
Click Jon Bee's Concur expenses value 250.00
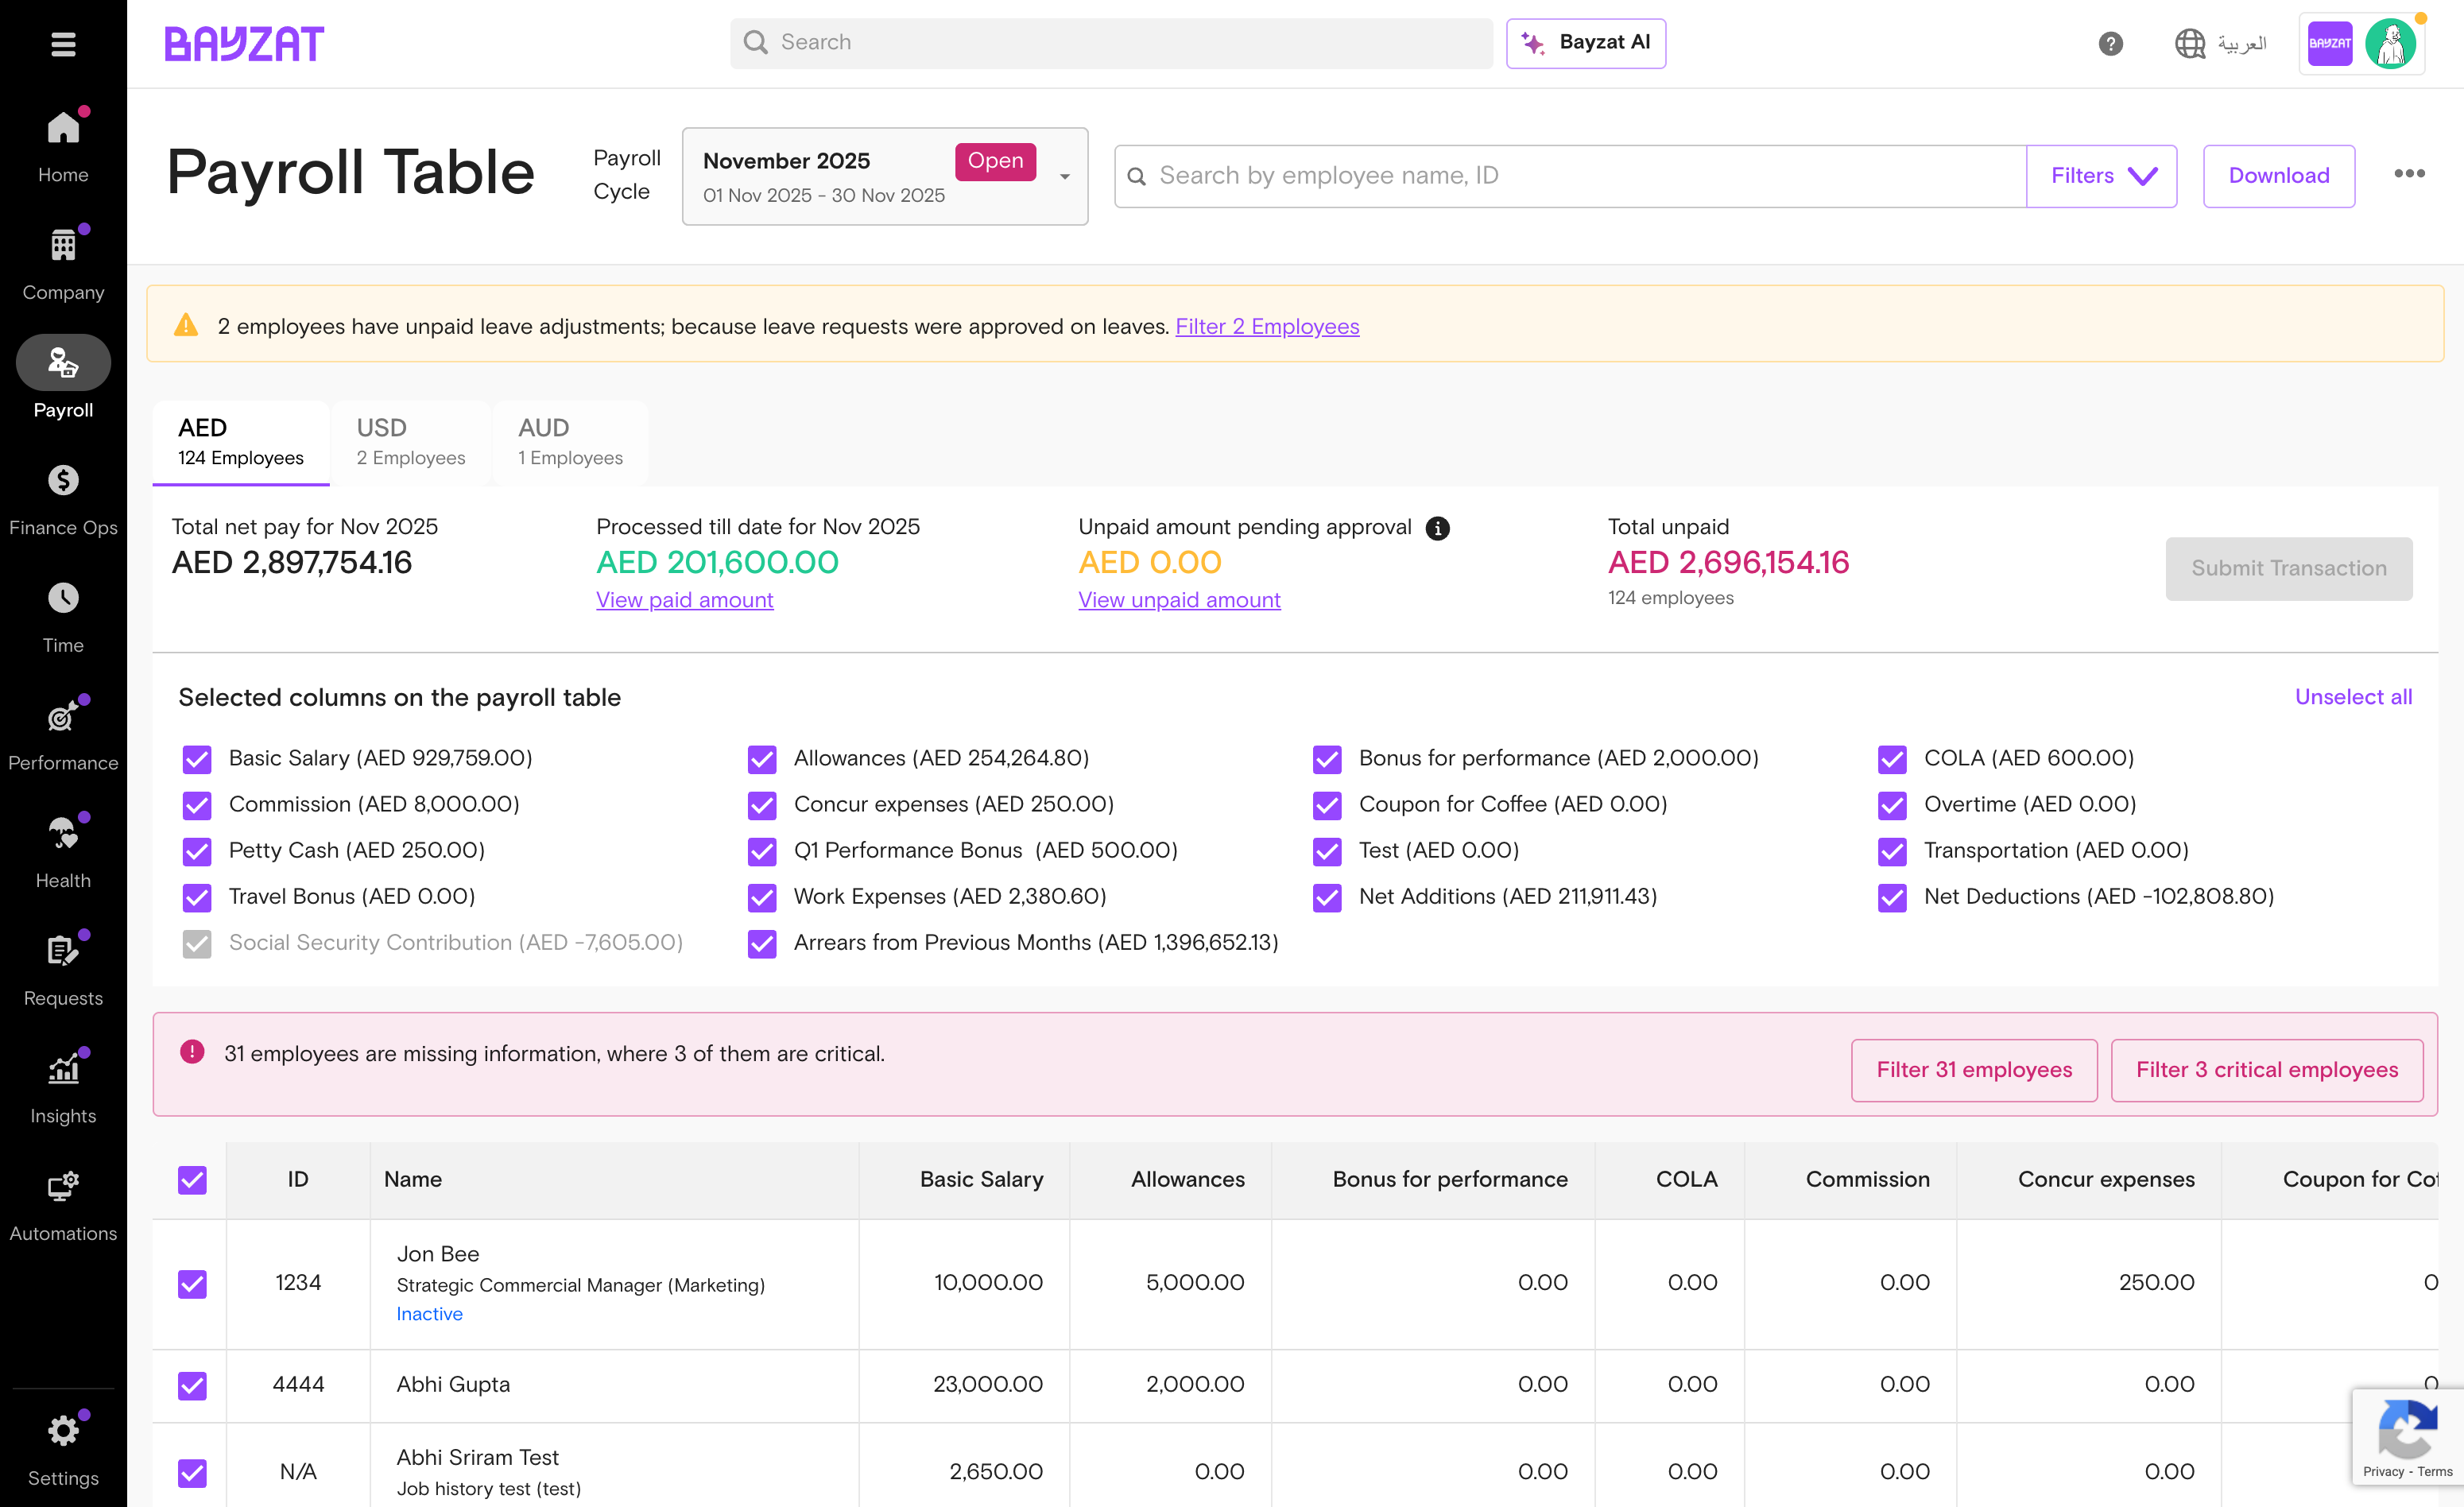coord(2157,1282)
